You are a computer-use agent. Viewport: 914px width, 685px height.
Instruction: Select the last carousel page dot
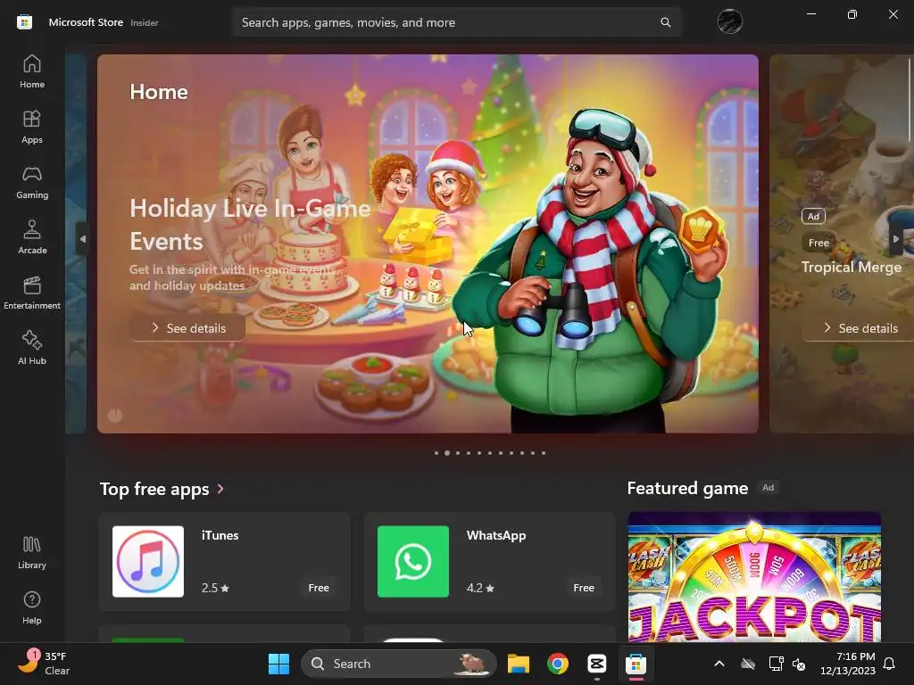click(x=544, y=452)
